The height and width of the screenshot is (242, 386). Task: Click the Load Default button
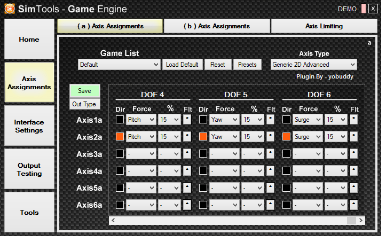pos(182,65)
